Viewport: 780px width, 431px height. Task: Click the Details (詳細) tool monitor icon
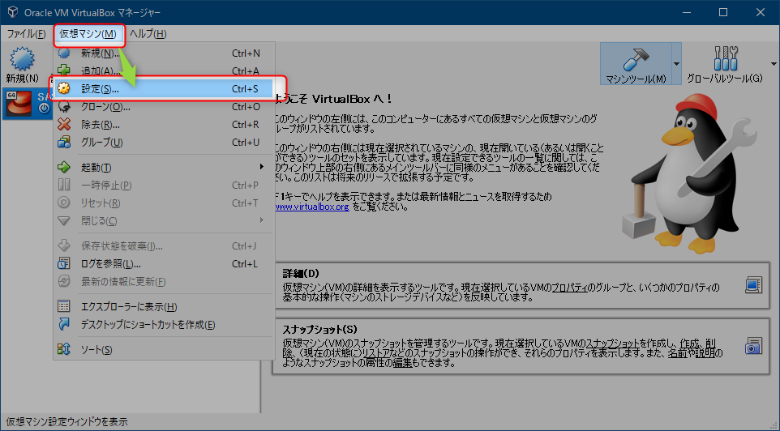[753, 285]
